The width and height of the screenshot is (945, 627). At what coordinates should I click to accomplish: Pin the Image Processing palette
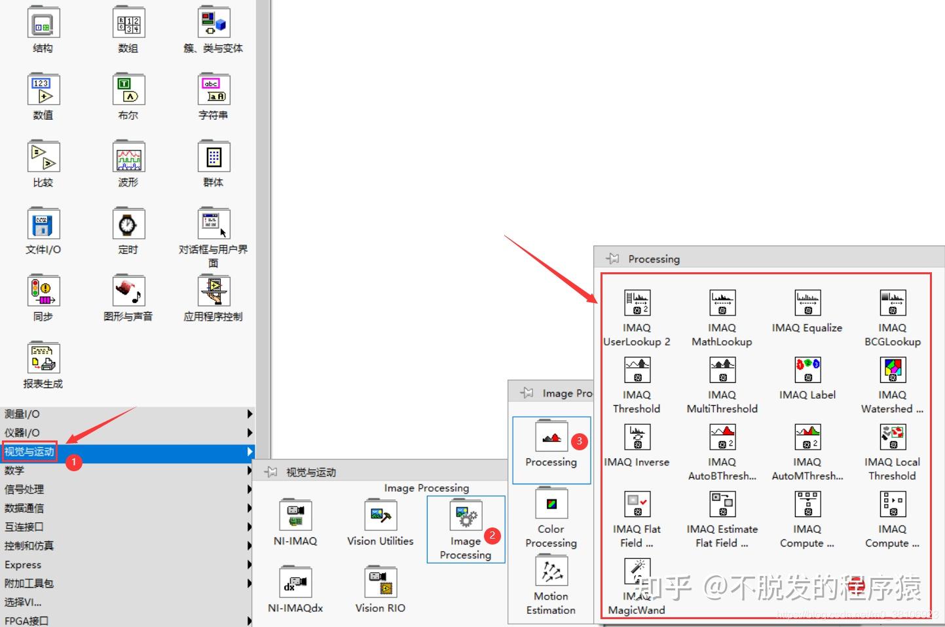527,393
